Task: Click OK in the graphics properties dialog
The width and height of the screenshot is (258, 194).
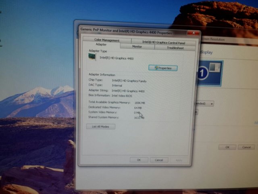Action: coord(139,160)
